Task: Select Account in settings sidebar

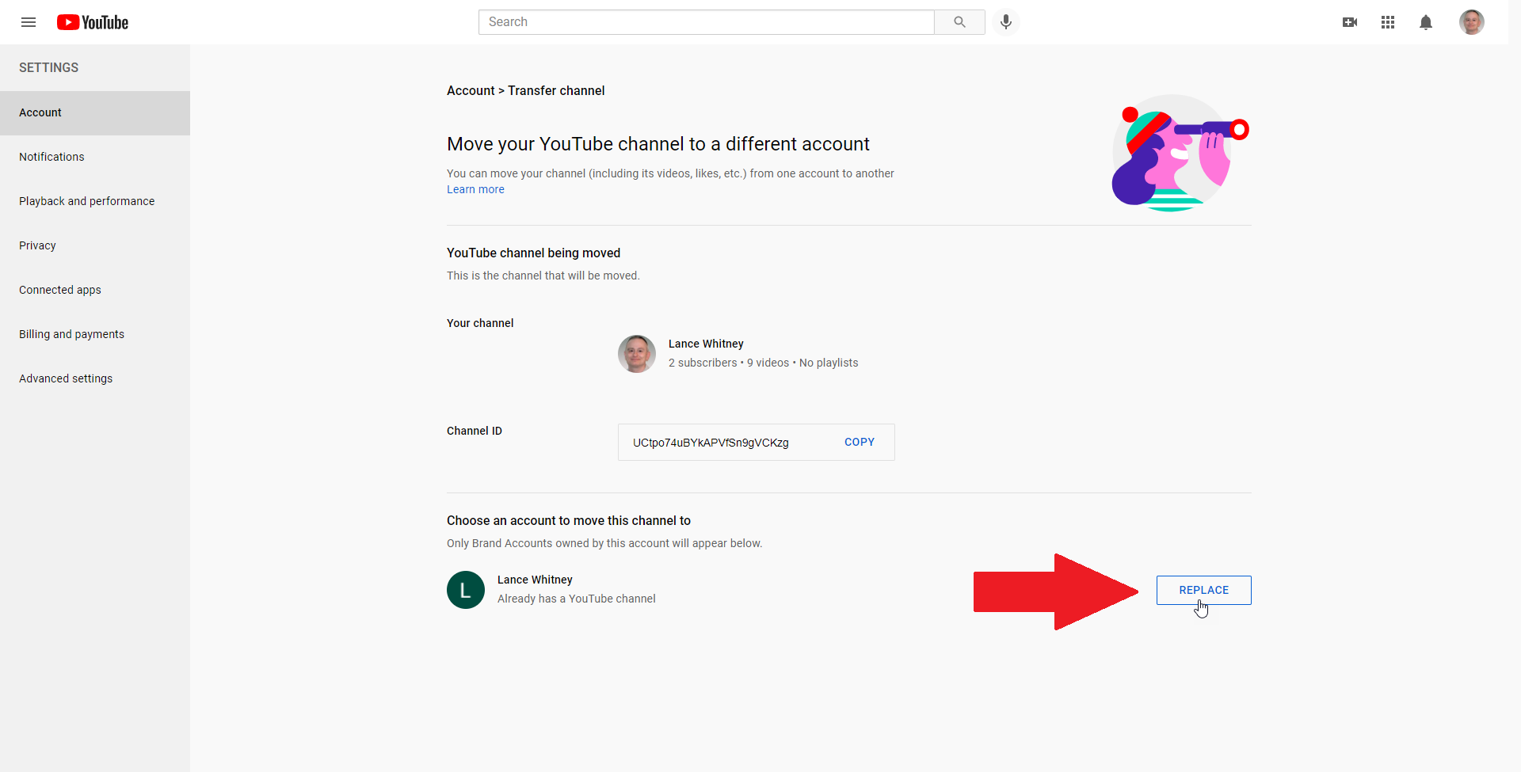Action: coord(95,113)
